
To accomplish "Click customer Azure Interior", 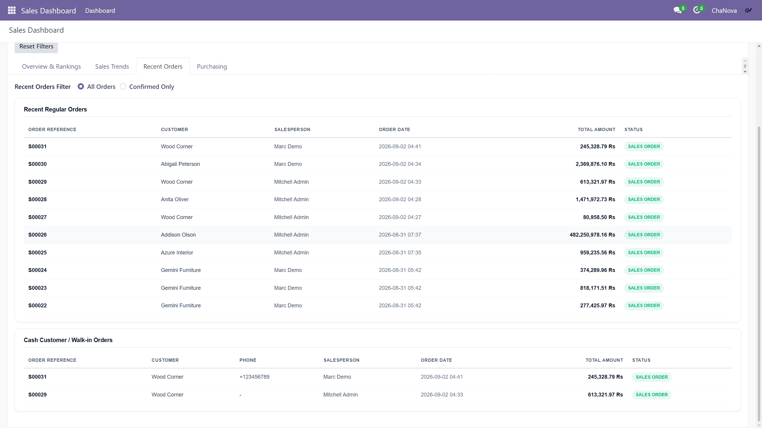I will (177, 253).
